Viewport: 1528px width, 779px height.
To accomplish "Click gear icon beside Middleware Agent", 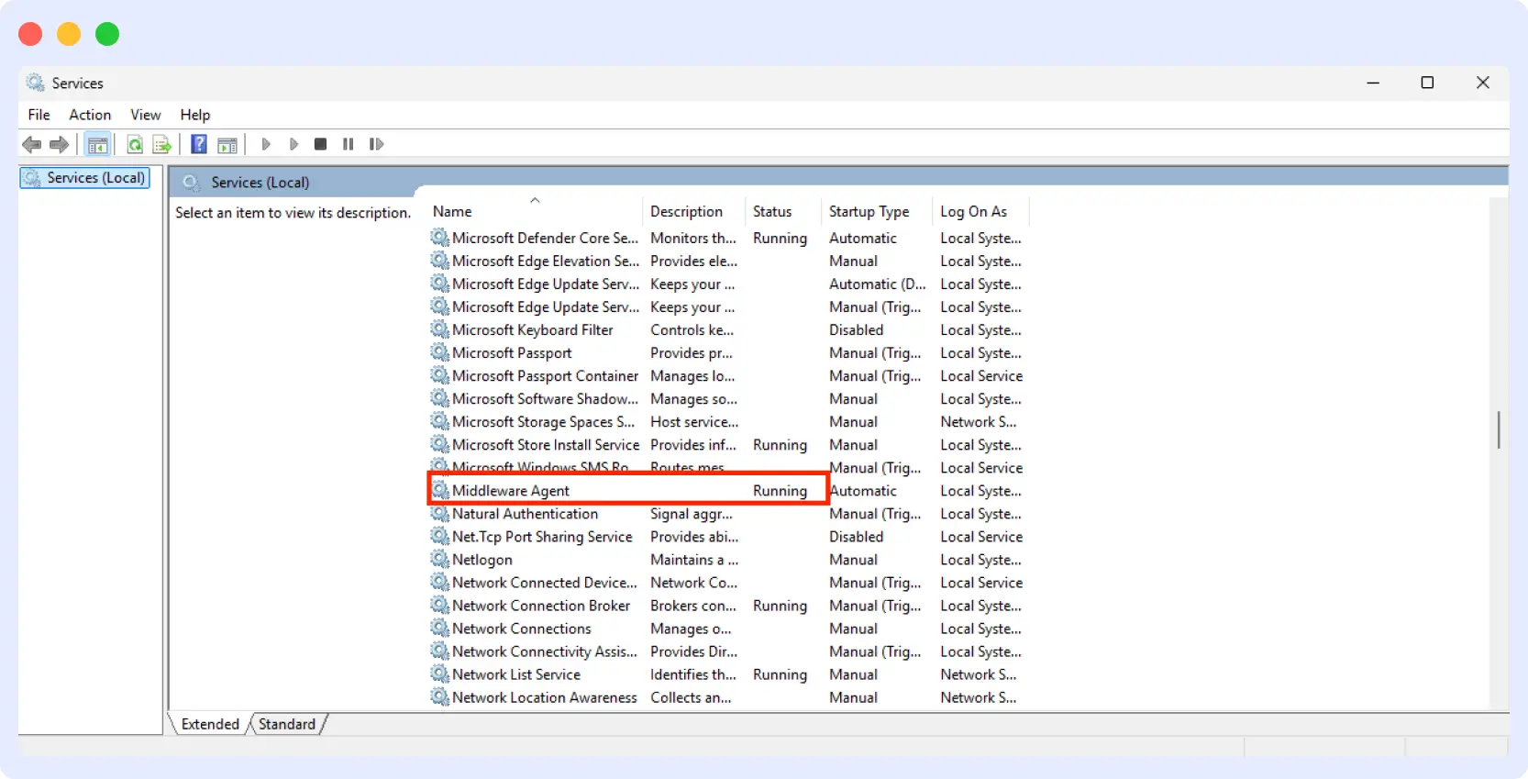I will tap(440, 490).
